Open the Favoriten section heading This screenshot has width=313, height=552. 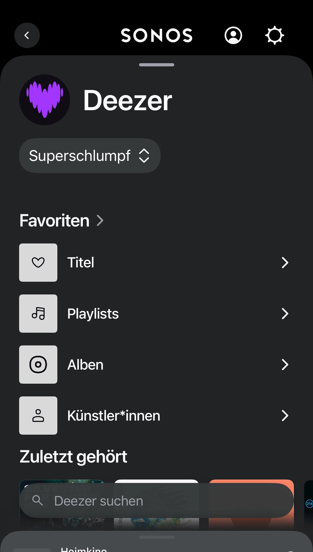coord(55,220)
